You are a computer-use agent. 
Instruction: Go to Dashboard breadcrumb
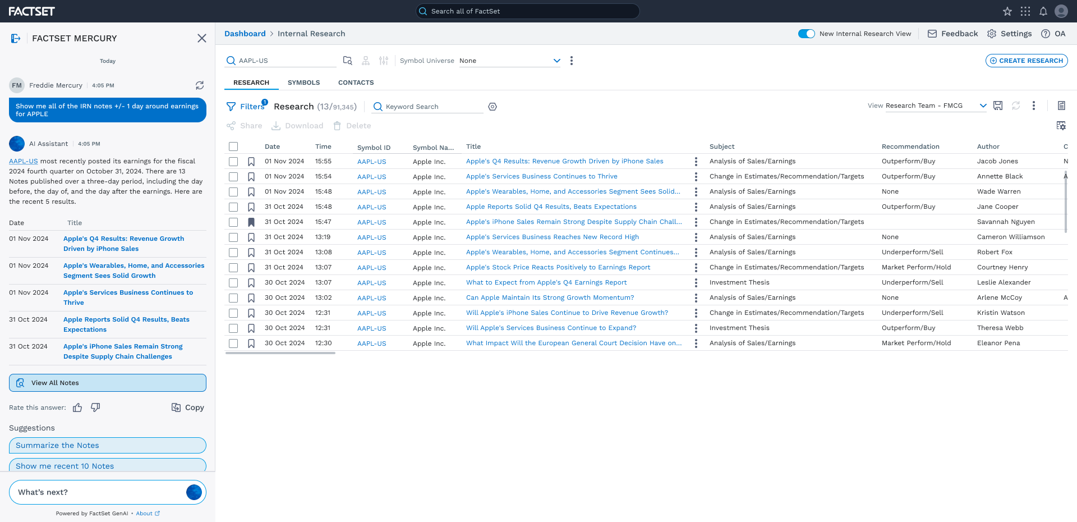(245, 34)
